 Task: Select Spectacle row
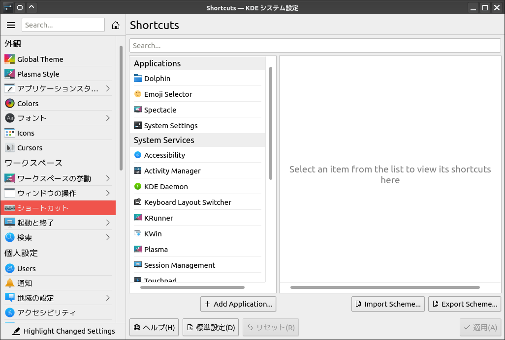[x=198, y=110]
